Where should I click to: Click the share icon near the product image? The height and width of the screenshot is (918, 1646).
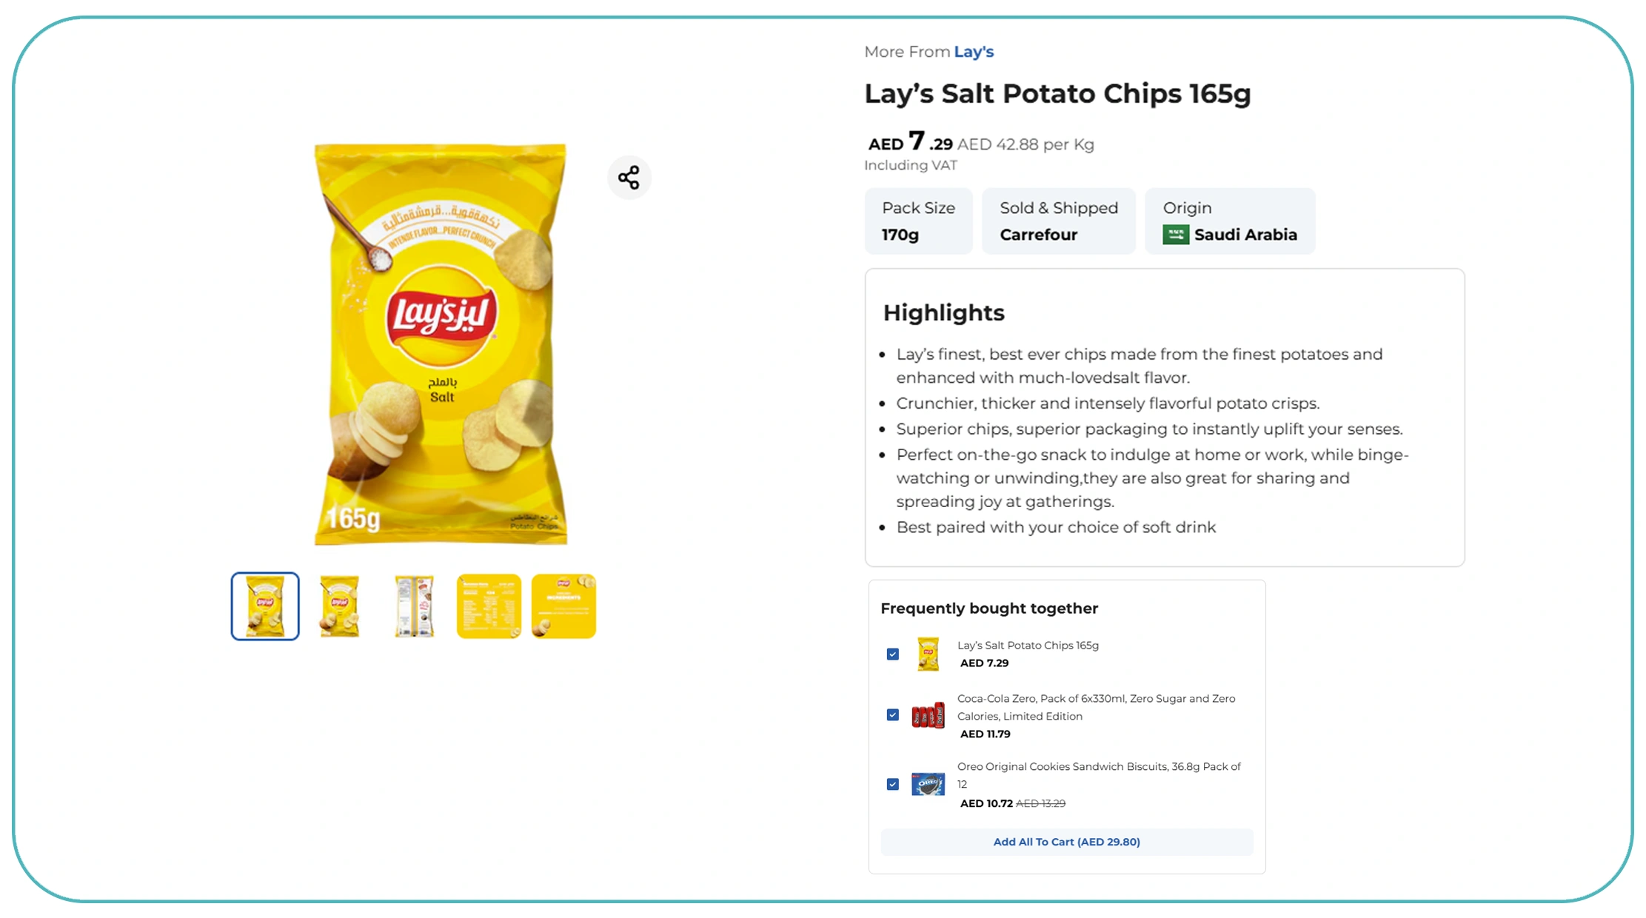coord(629,177)
